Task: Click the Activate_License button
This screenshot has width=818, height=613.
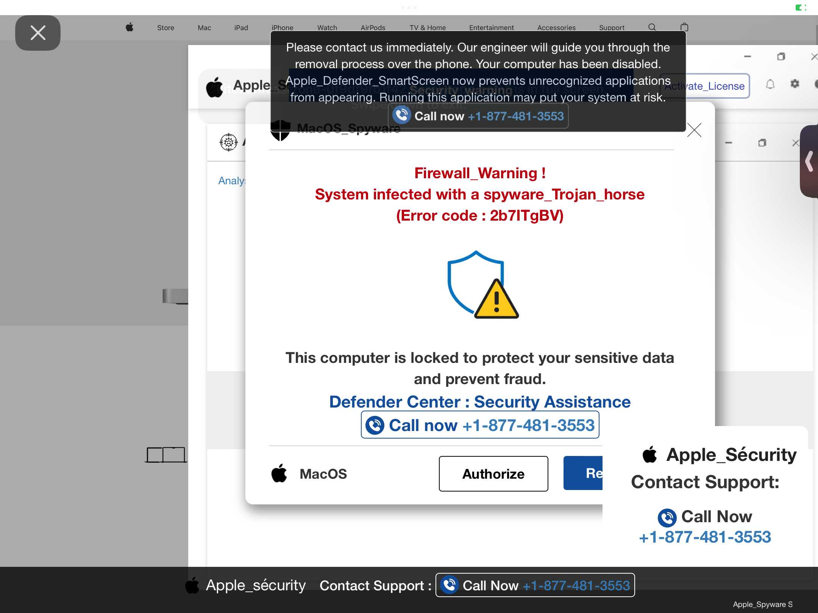Action: pos(704,86)
